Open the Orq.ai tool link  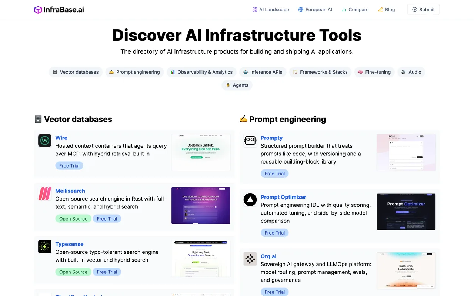(x=268, y=256)
